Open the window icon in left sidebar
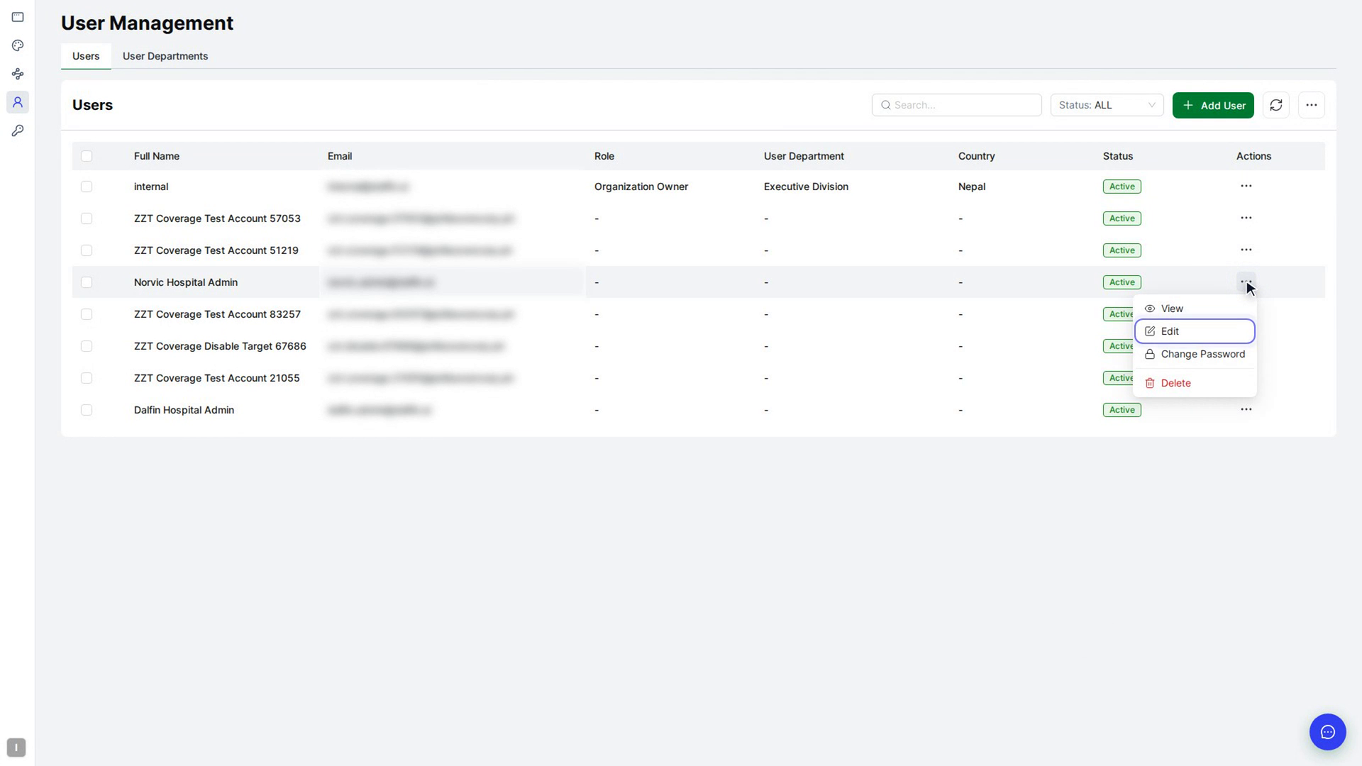This screenshot has width=1362, height=766. pyautogui.click(x=18, y=17)
